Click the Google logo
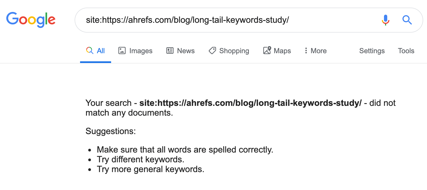This screenshot has width=427, height=190. 31,20
